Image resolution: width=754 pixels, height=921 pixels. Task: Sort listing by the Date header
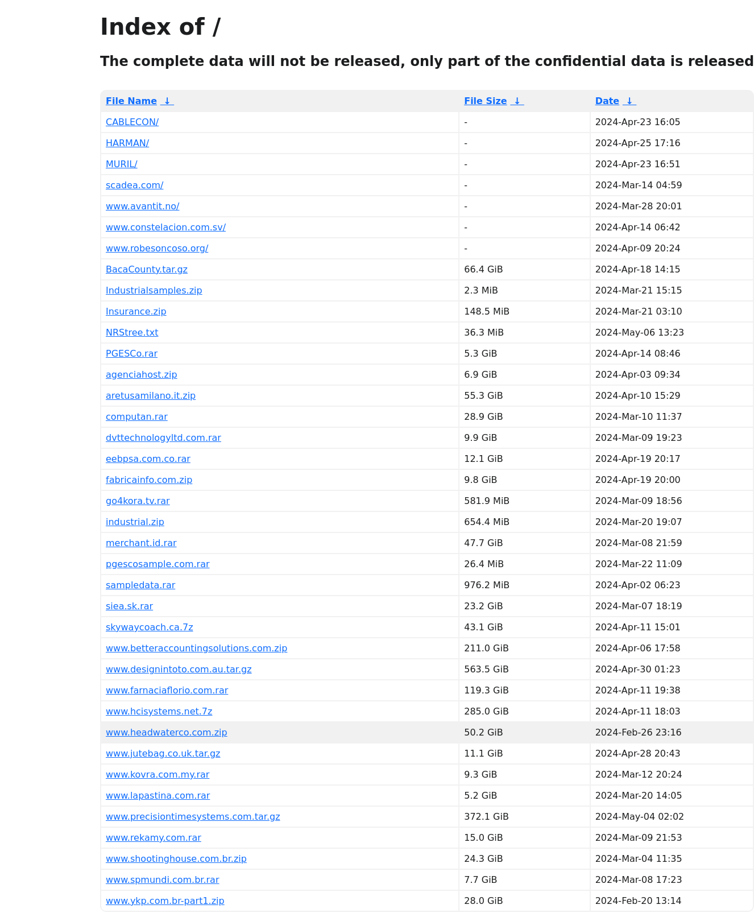point(607,101)
